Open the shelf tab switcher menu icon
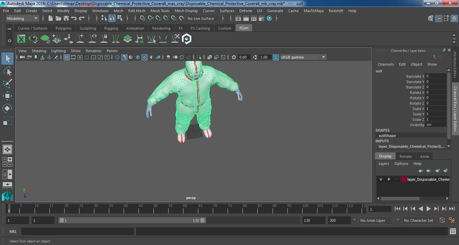This screenshot has height=245, width=459. coord(9,29)
